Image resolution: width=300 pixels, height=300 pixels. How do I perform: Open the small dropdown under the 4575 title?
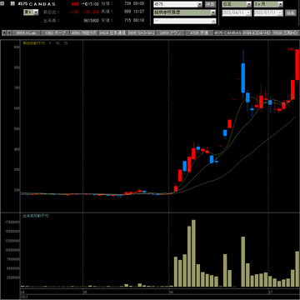pyautogui.click(x=36, y=12)
